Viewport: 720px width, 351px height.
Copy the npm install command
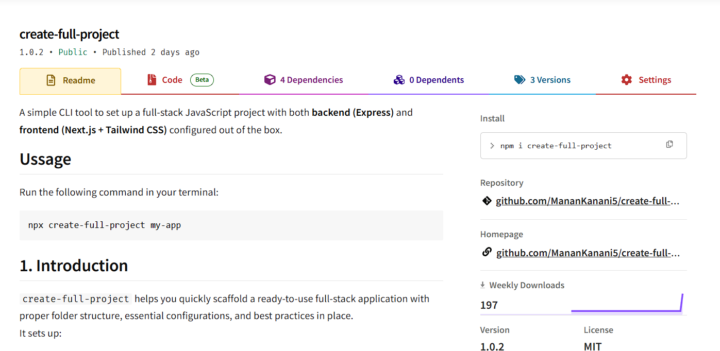coord(669,144)
